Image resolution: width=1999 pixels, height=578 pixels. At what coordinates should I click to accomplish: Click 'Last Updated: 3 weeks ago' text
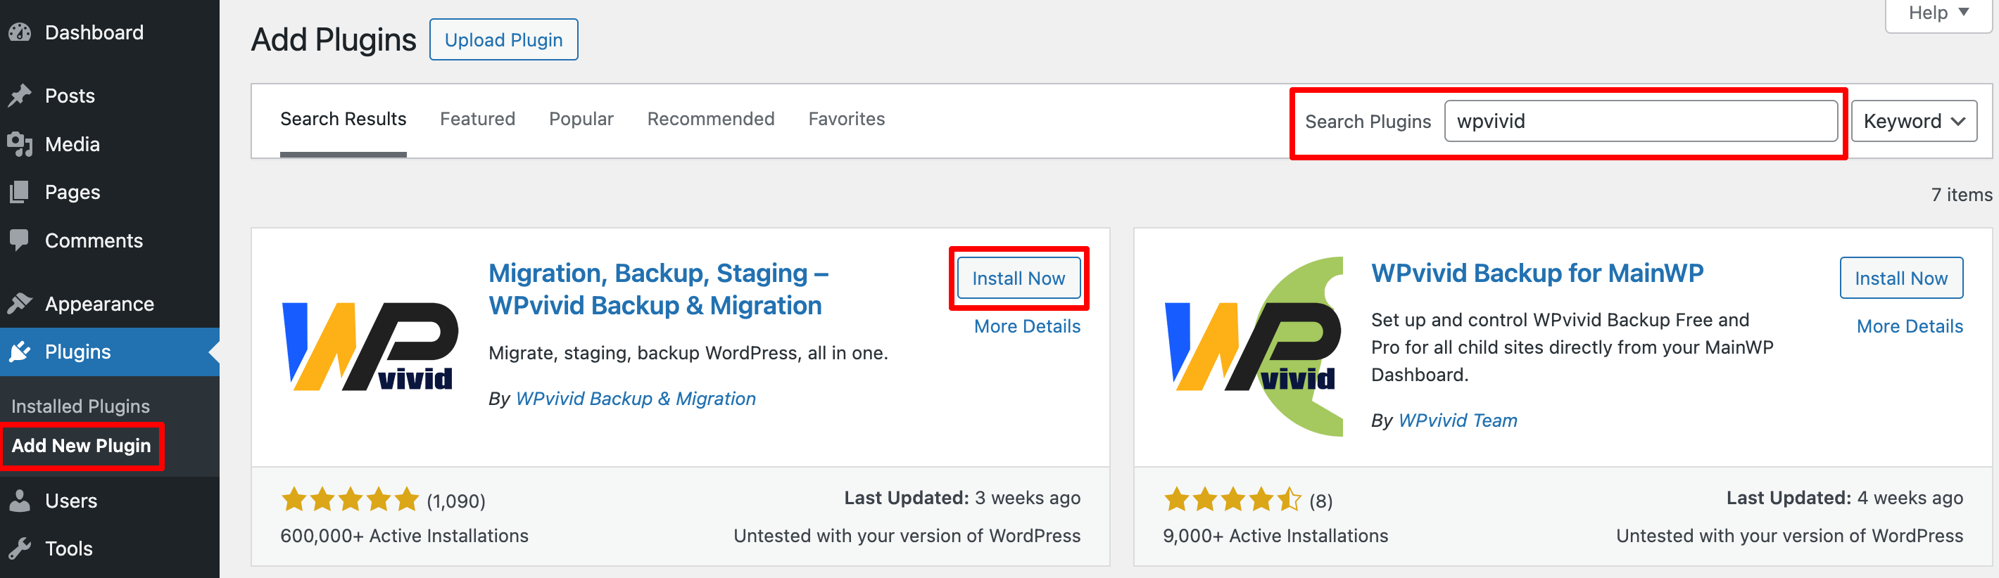(962, 497)
